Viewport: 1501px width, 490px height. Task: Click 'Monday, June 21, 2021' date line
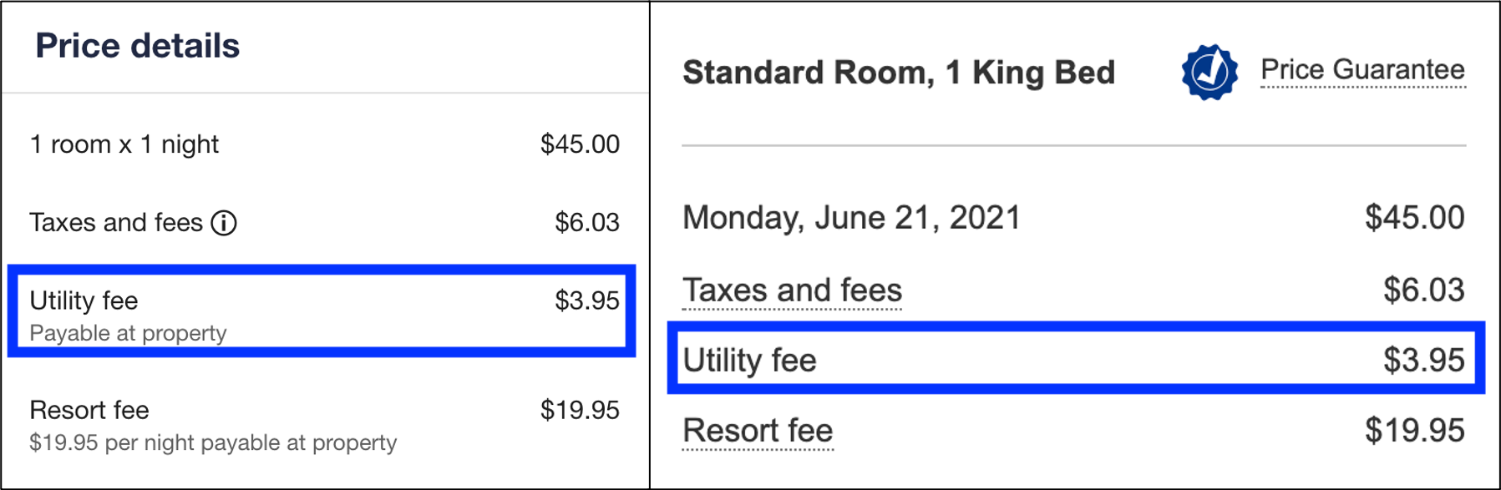point(851,217)
